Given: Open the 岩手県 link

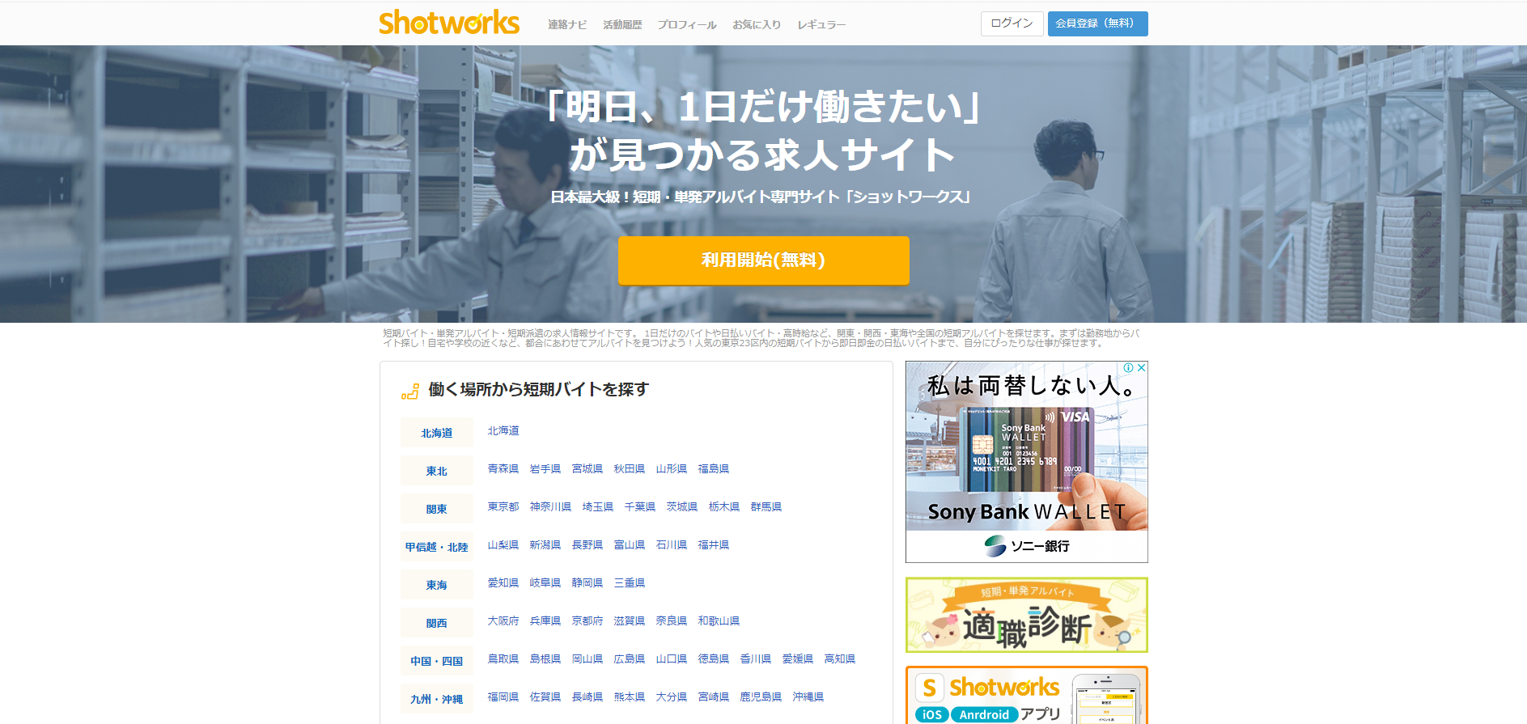Looking at the screenshot, I should [545, 468].
